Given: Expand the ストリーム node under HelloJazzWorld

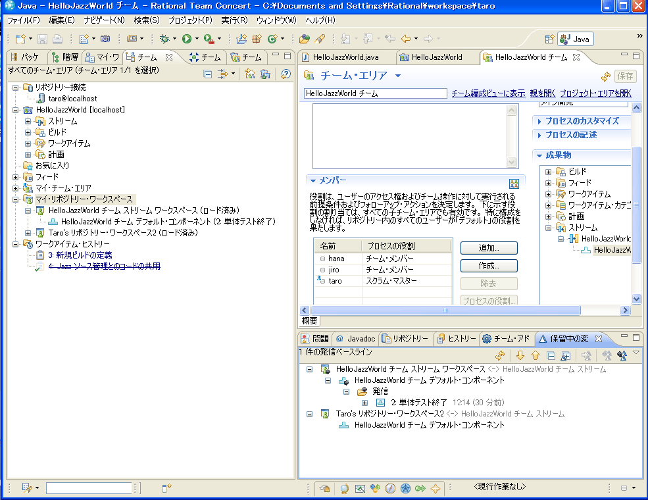Looking at the screenshot, I should point(28,121).
